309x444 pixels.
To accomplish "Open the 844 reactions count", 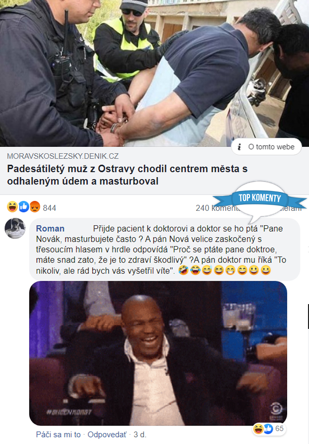I will (50, 208).
